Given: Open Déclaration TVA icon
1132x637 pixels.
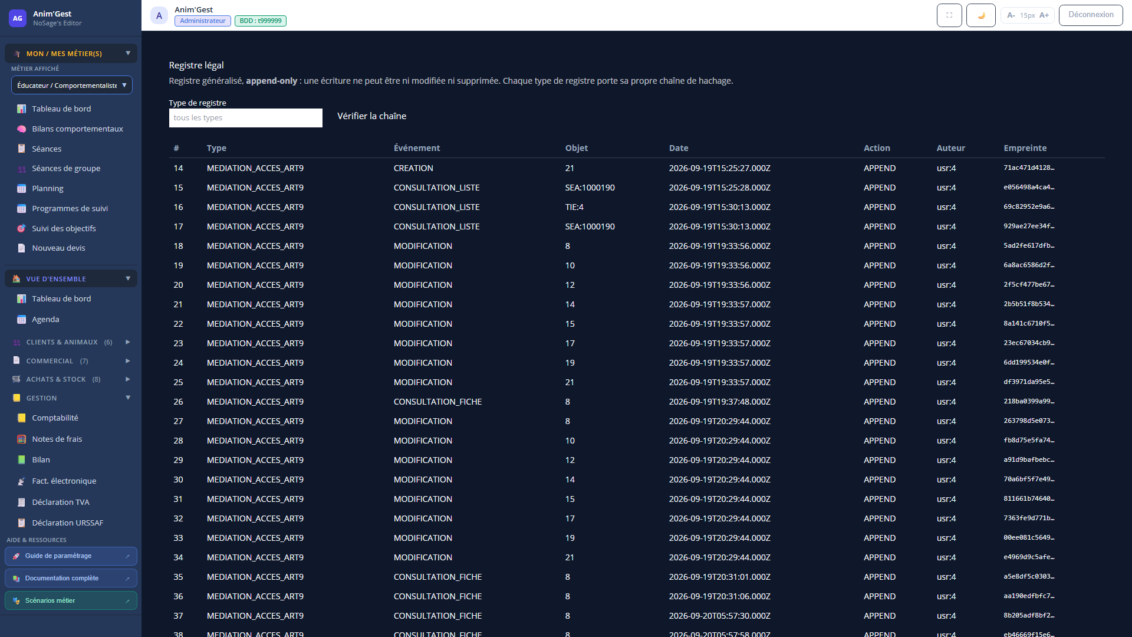Looking at the screenshot, I should click(21, 502).
